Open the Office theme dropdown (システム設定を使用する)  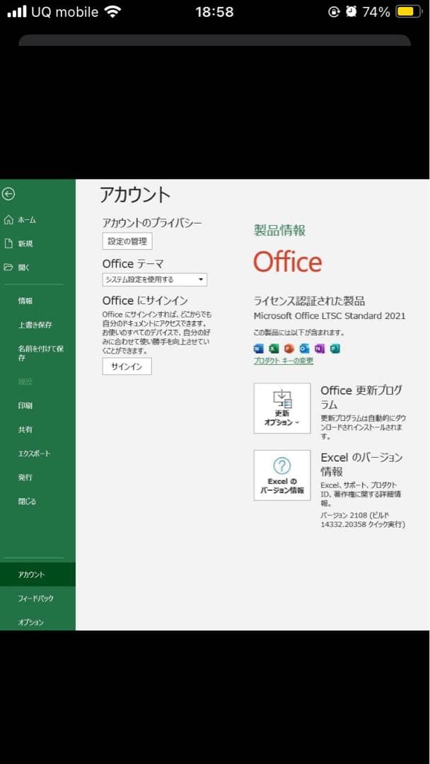click(154, 279)
